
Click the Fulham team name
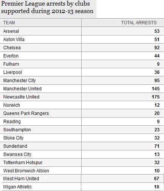(11, 64)
